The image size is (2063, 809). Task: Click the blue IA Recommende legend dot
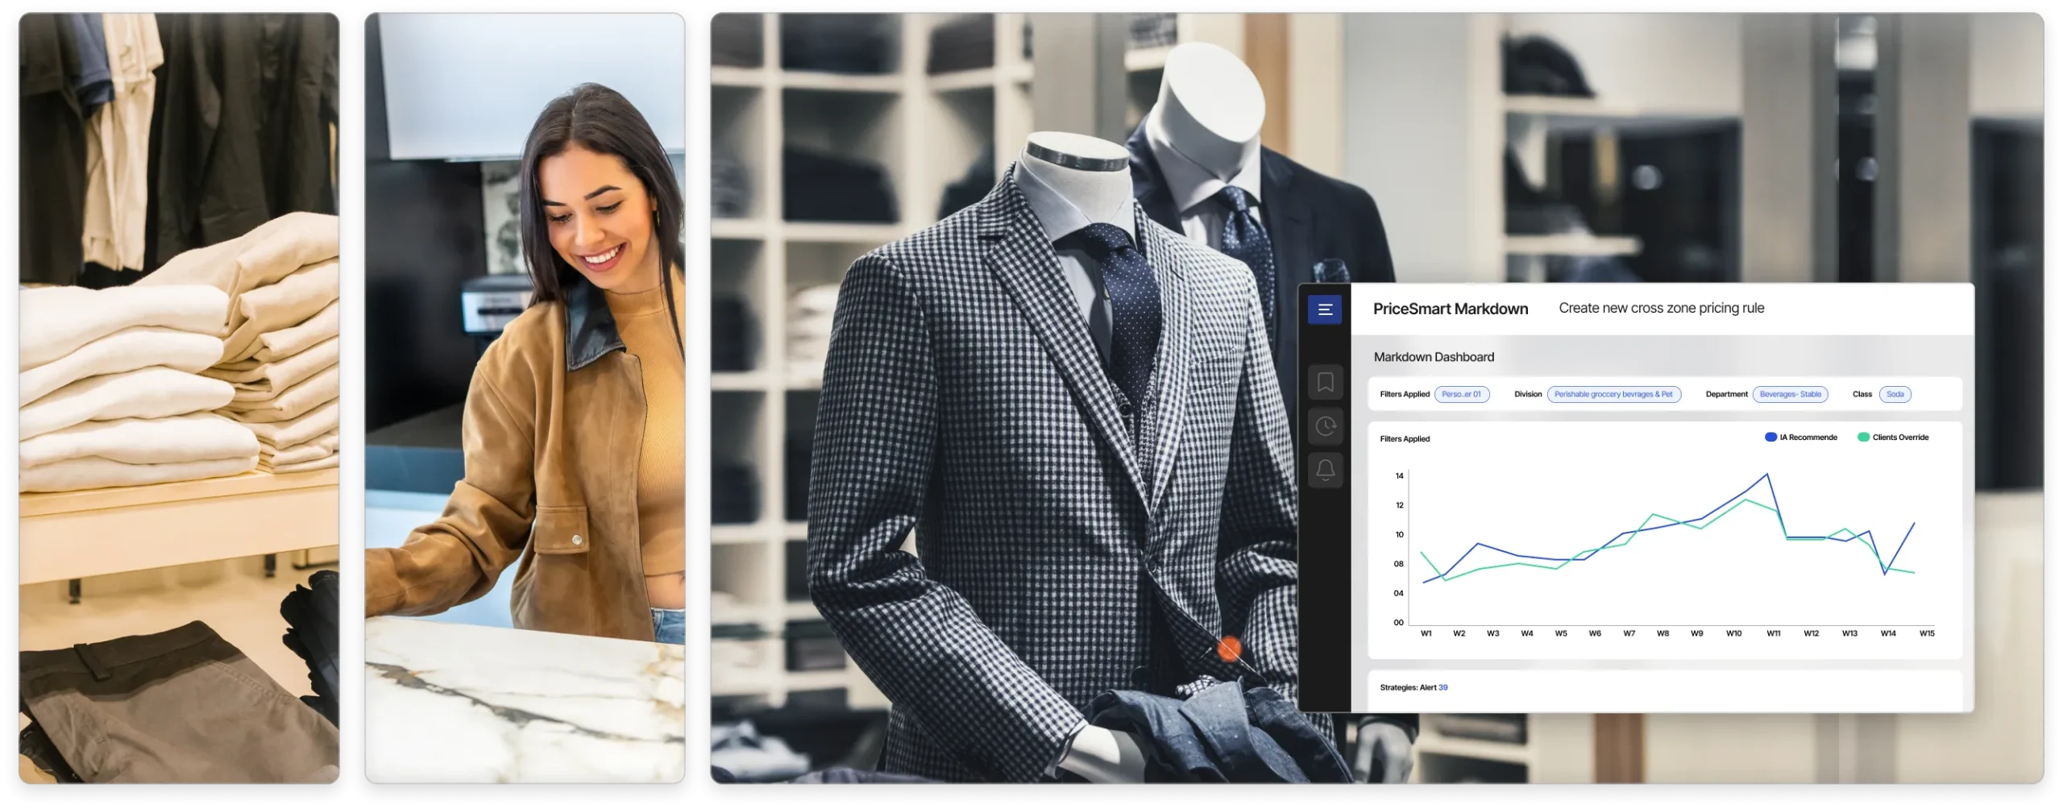coord(1770,437)
